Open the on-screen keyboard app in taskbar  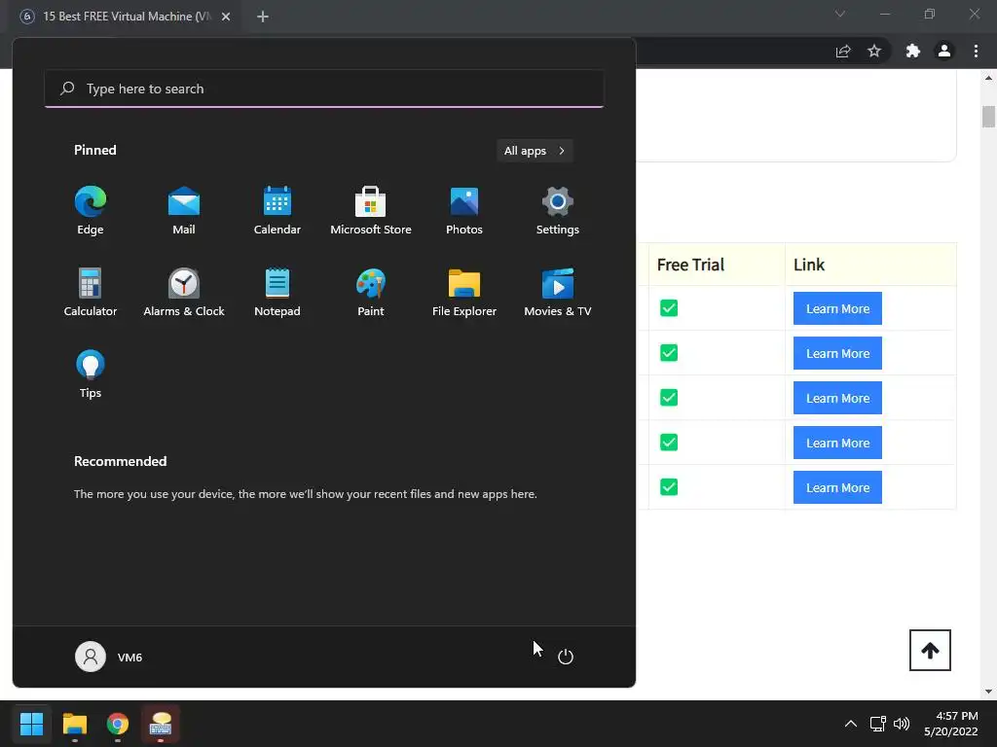click(x=161, y=724)
